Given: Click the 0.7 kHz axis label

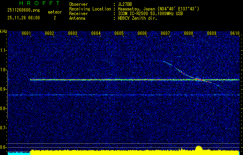Looking at the screenshot, I should 3,128.
